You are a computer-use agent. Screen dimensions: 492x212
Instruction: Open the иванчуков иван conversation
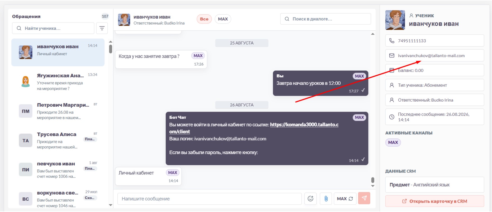(x=58, y=52)
